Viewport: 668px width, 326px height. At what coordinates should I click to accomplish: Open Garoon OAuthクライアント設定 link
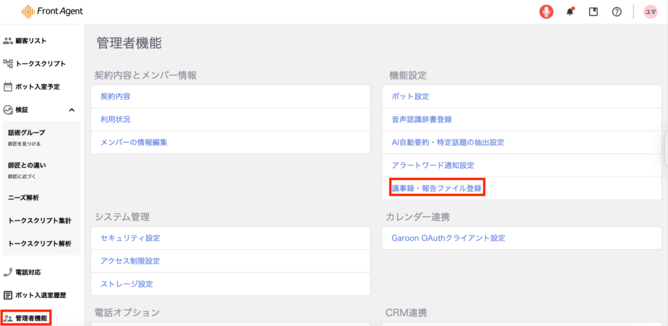(448, 238)
